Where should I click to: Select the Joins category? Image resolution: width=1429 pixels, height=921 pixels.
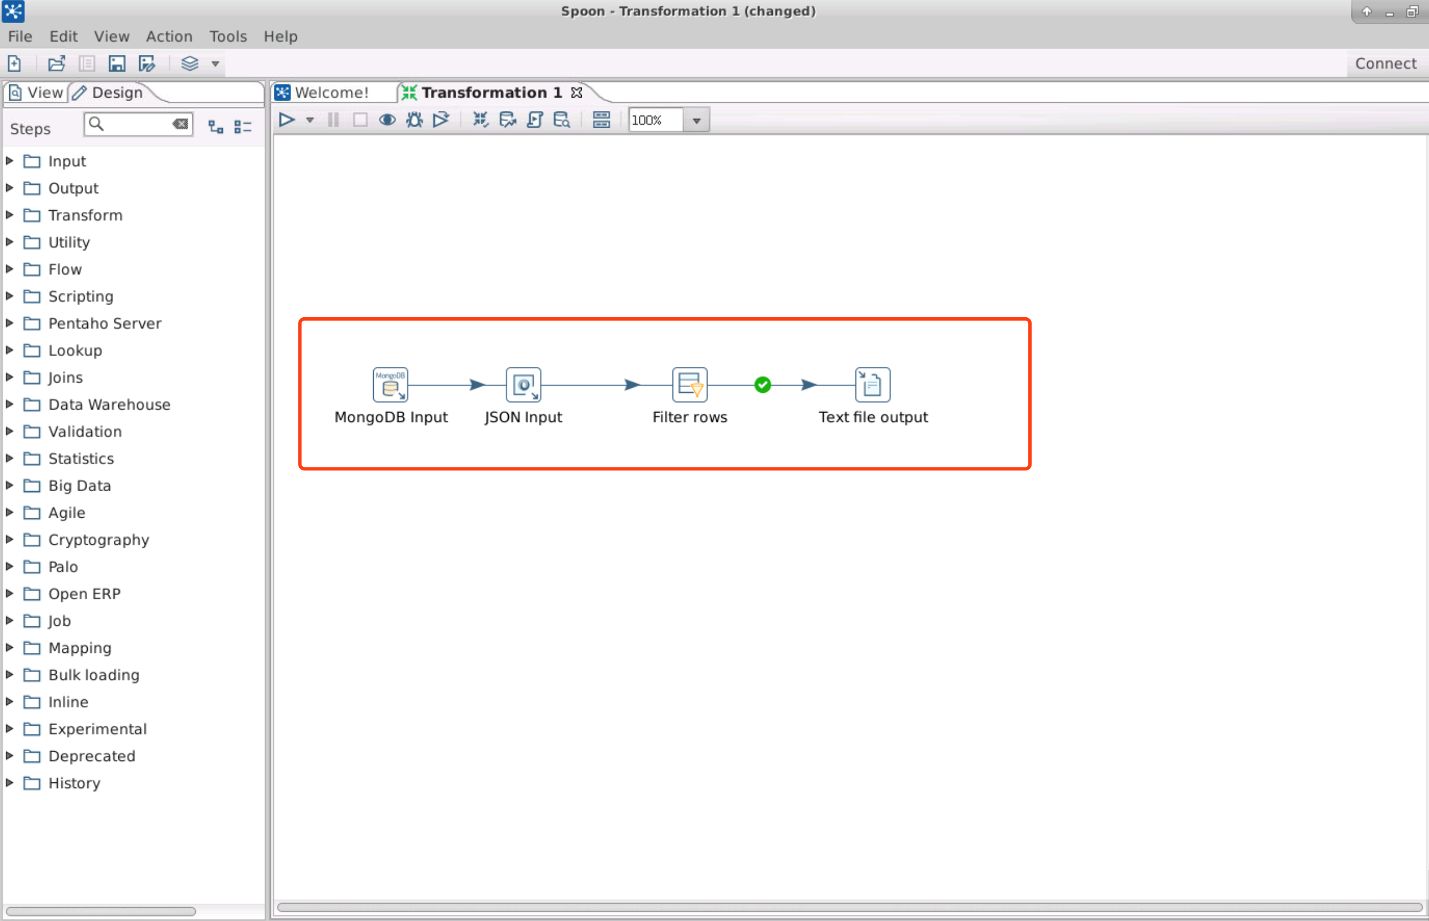pos(65,377)
